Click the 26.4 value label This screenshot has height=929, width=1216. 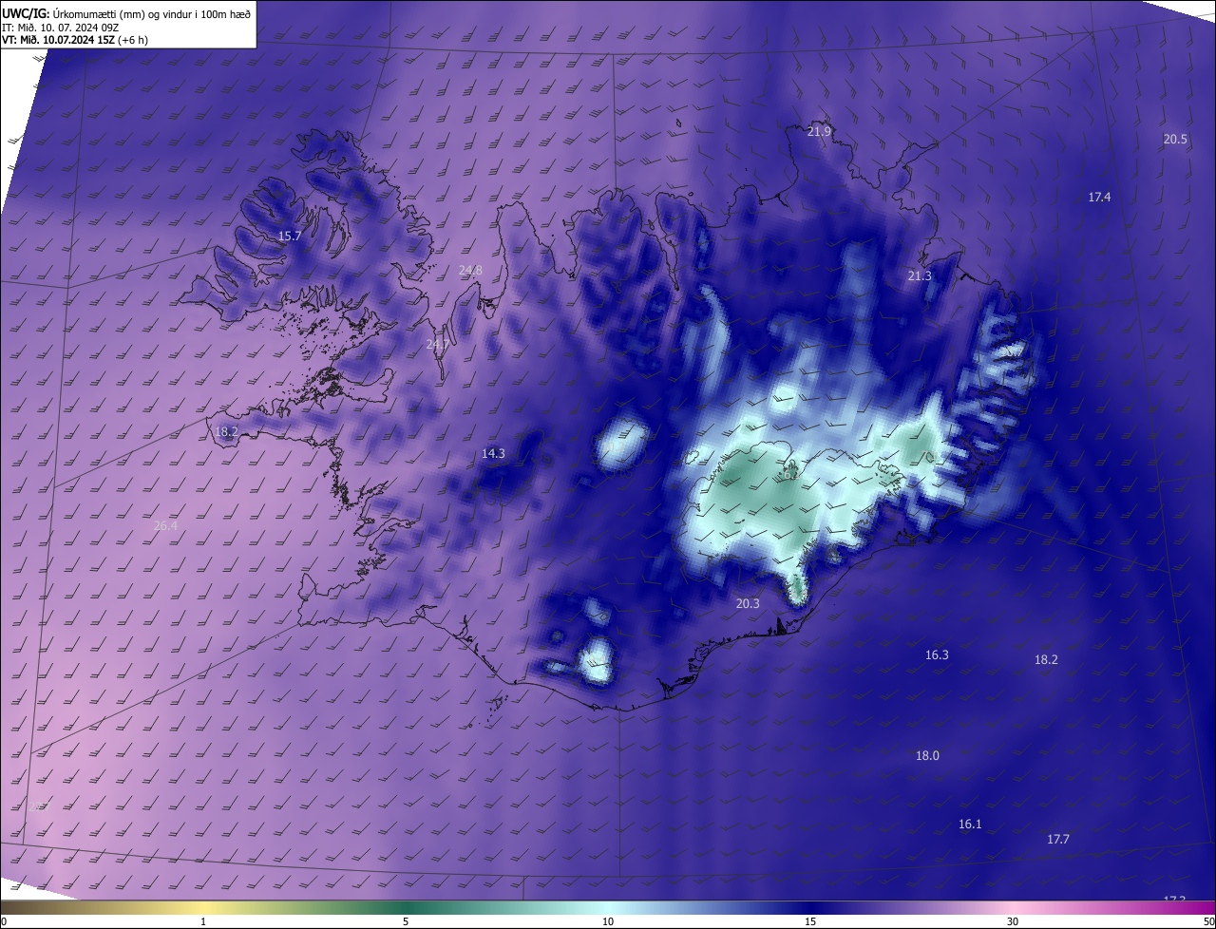click(165, 525)
